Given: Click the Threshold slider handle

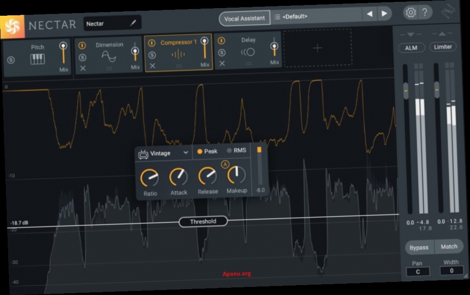Looking at the screenshot, I should (x=203, y=221).
